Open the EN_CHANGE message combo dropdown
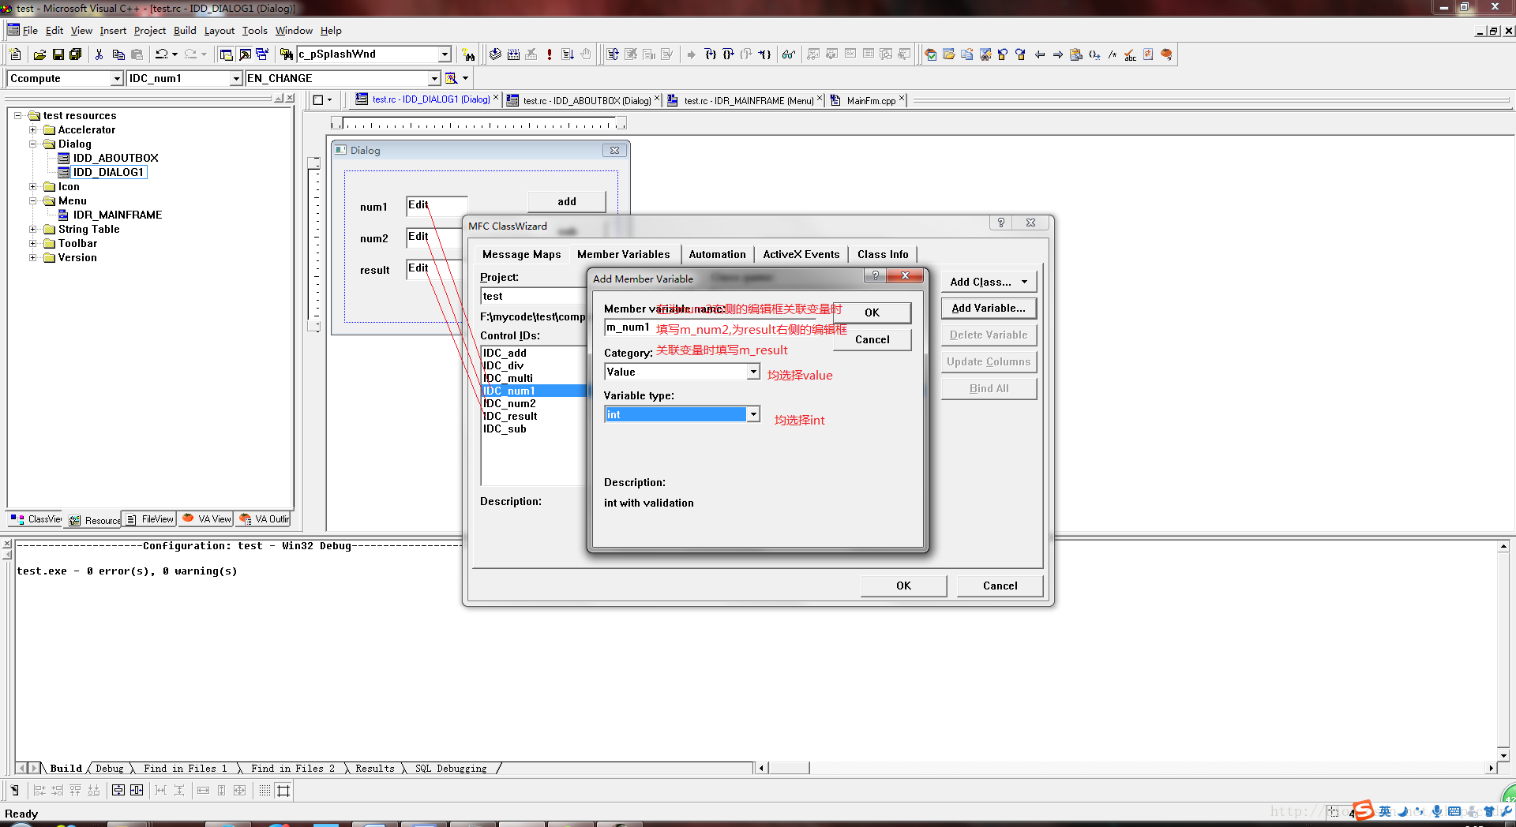 tap(434, 78)
